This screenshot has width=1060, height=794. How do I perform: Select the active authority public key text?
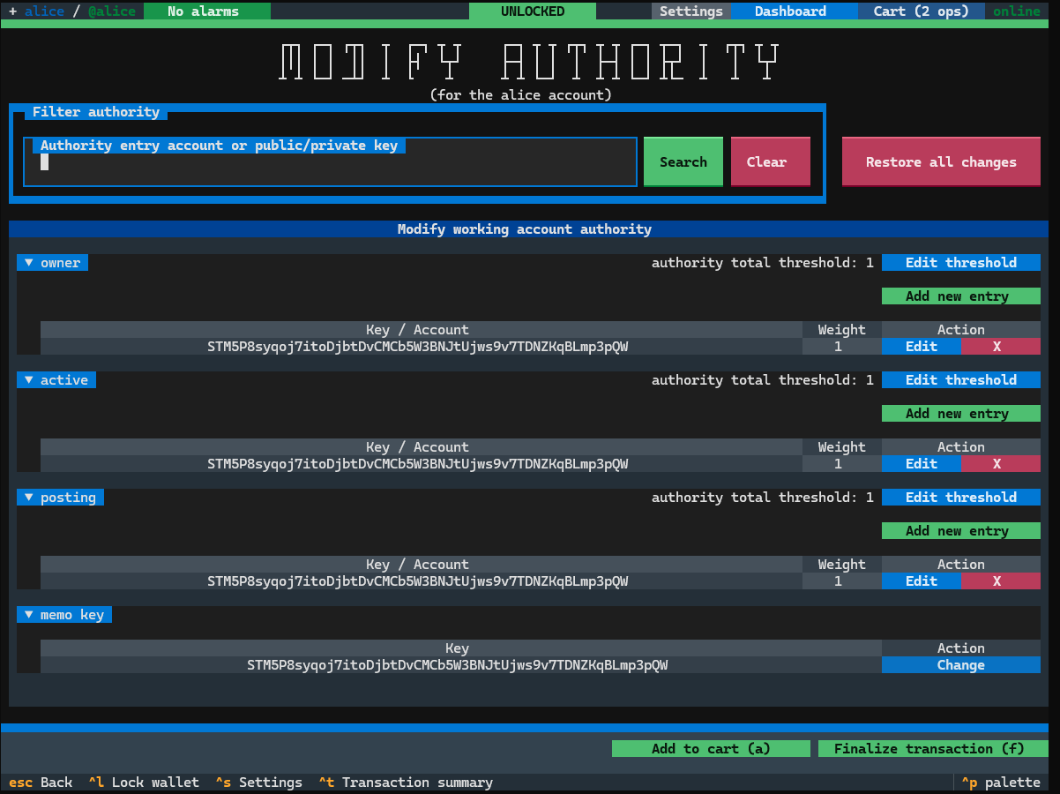418,464
